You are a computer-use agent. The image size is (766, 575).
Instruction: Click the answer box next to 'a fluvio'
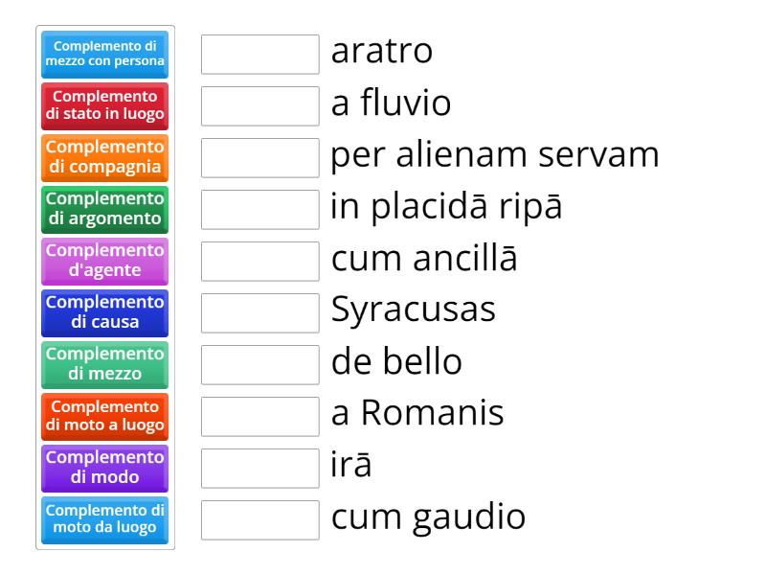point(259,106)
